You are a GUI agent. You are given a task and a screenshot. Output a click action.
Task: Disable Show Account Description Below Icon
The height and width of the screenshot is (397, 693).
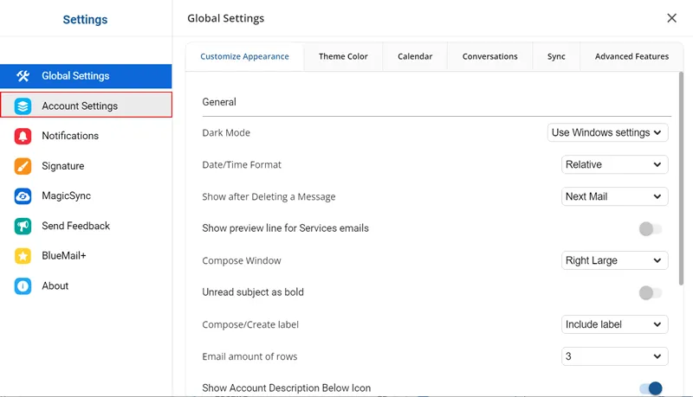coord(650,388)
